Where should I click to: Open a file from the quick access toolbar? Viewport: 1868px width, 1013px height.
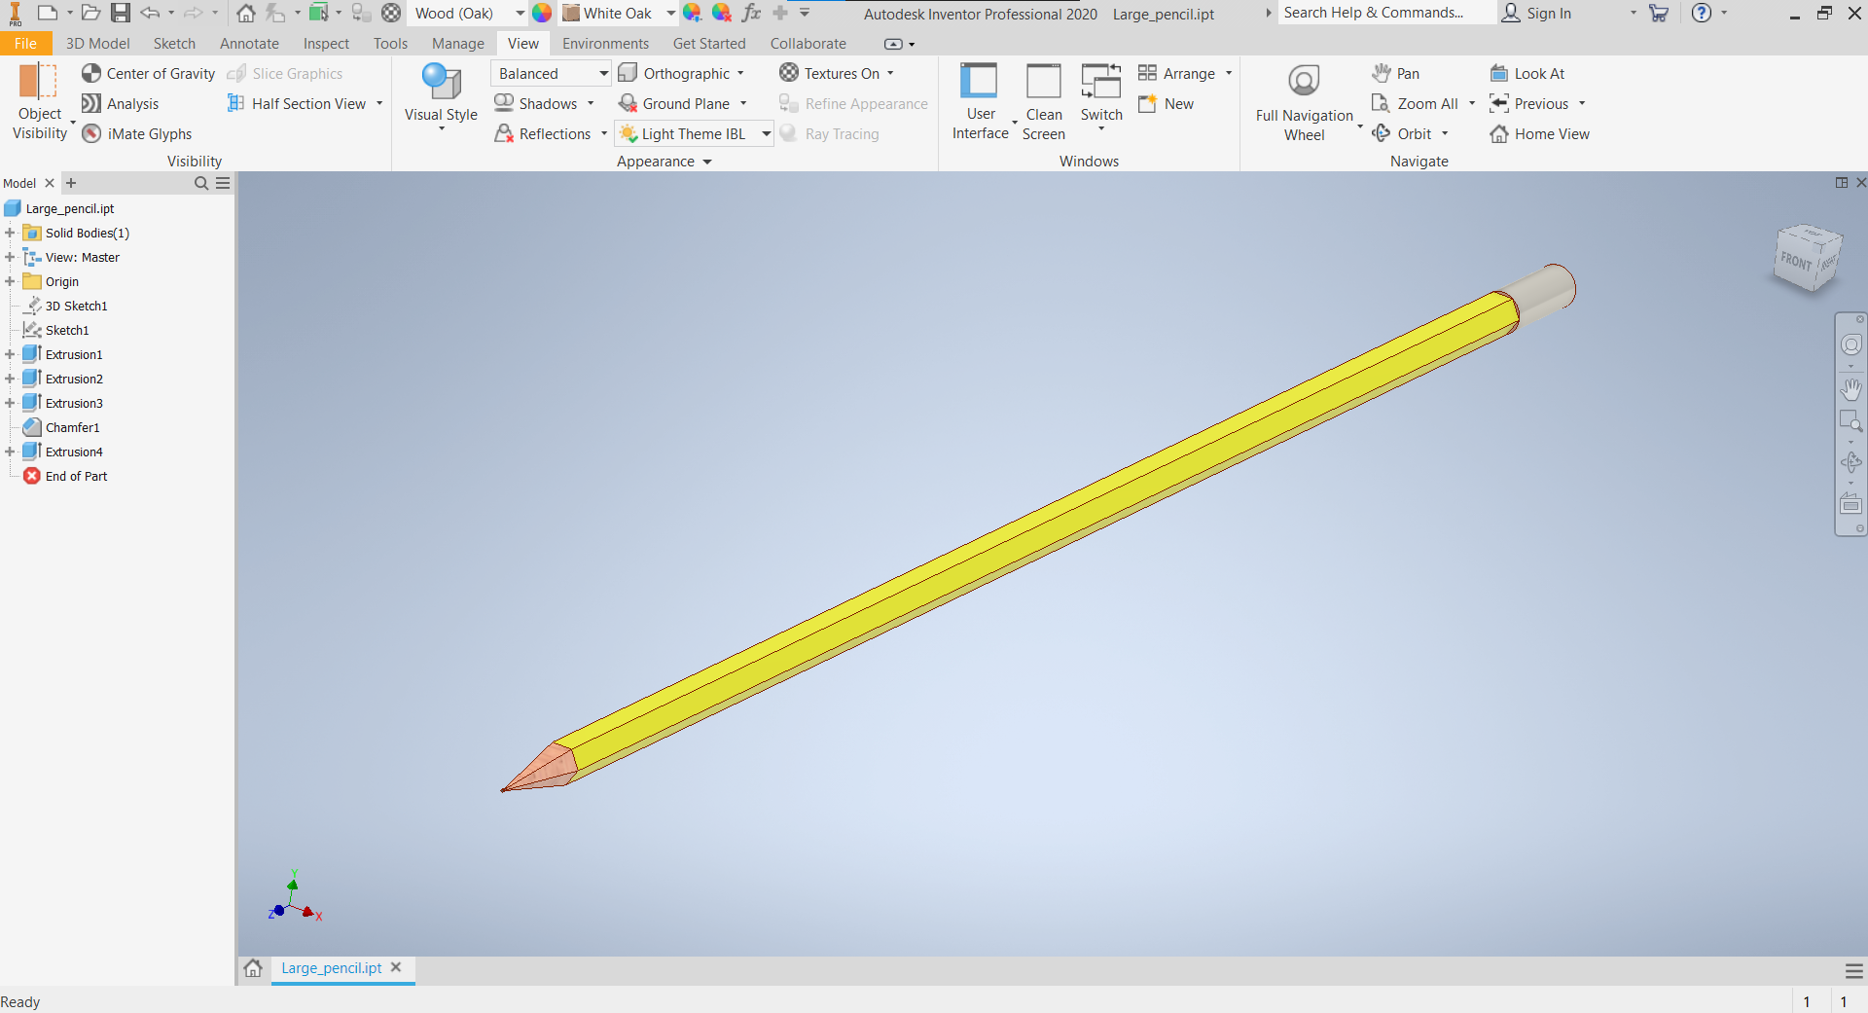[x=90, y=13]
